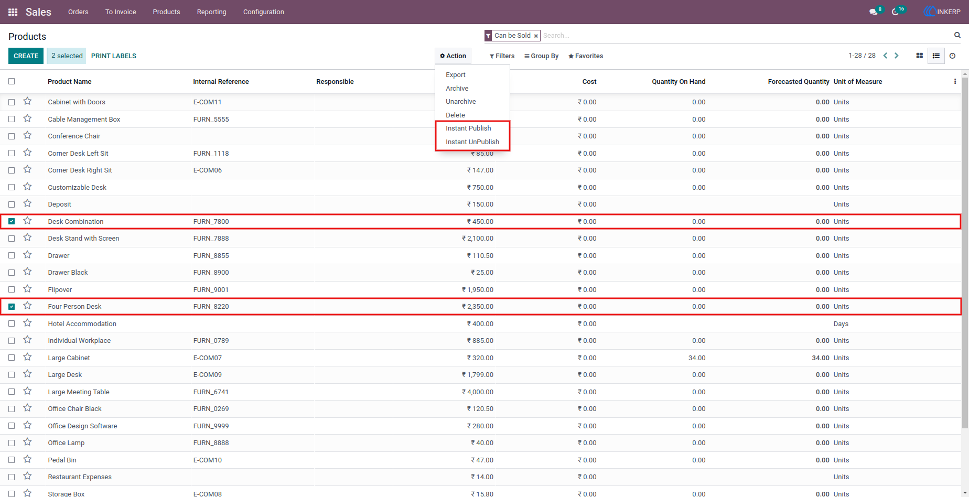Open the Action dropdown
The image size is (969, 497).
click(453, 56)
